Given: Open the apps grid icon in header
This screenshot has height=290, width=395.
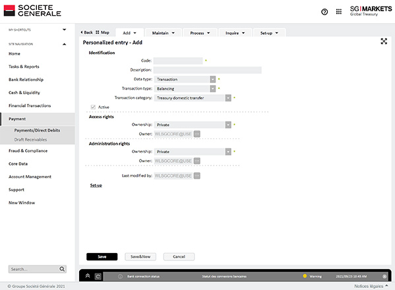Looking at the screenshot, I should (339, 12).
